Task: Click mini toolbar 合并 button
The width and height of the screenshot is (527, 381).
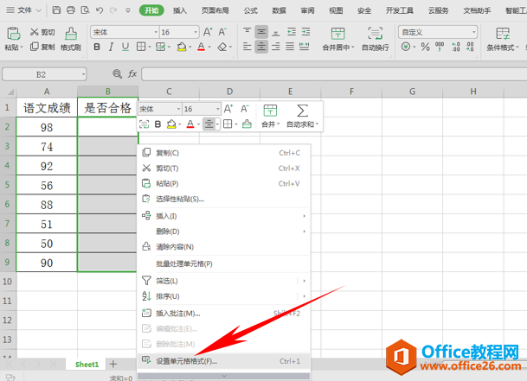Action: click(x=270, y=117)
